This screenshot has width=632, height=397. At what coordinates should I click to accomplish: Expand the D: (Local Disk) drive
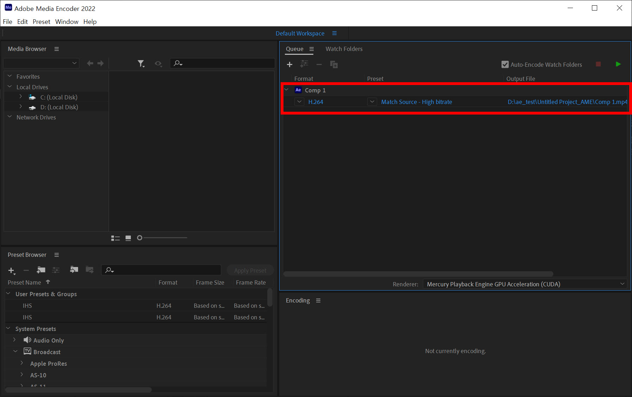coord(21,106)
